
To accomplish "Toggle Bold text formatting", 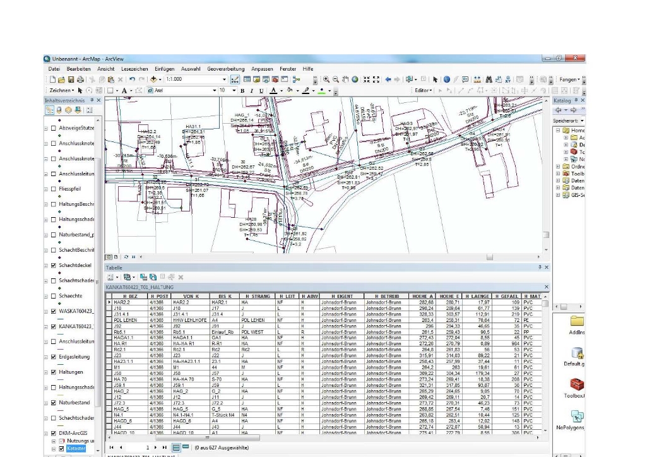I will 242,91.
